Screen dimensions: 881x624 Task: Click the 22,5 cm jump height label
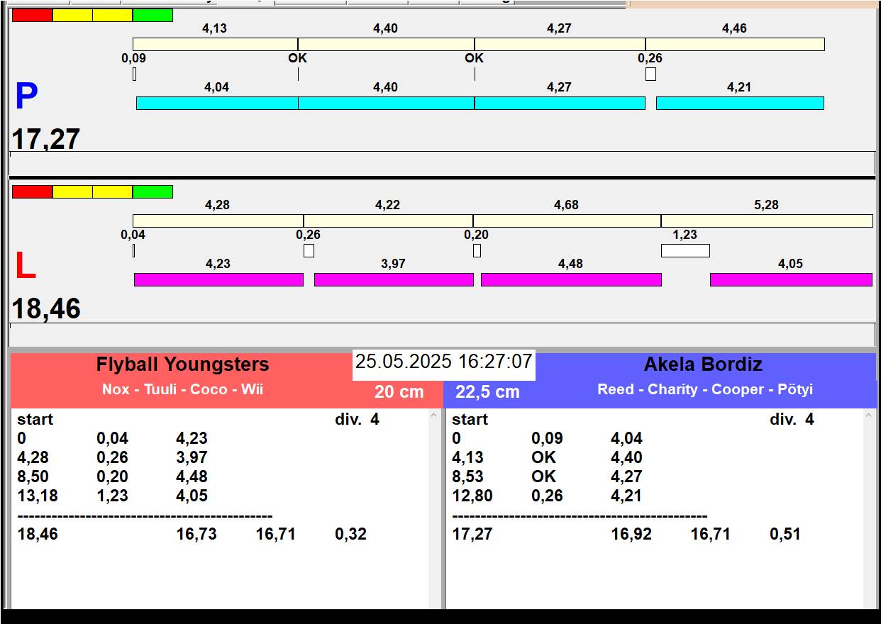coord(487,391)
